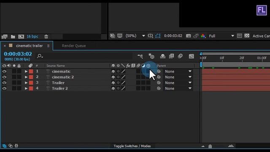Toggle region of interest icon
This screenshot has height=152, width=270.
coord(239,36)
